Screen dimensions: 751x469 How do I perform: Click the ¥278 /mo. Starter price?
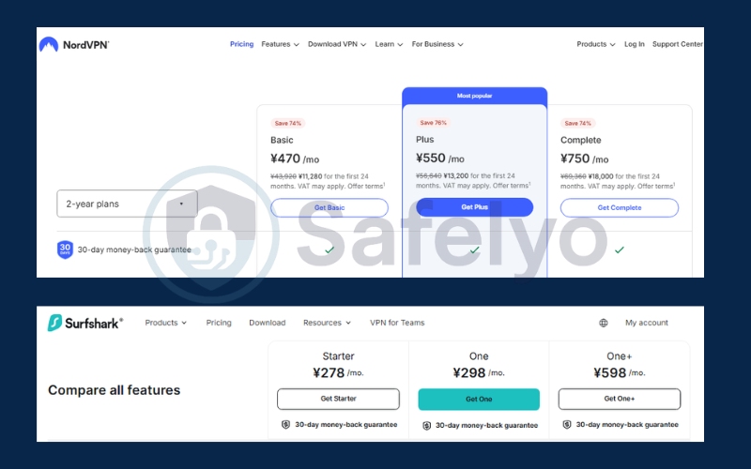coord(338,372)
